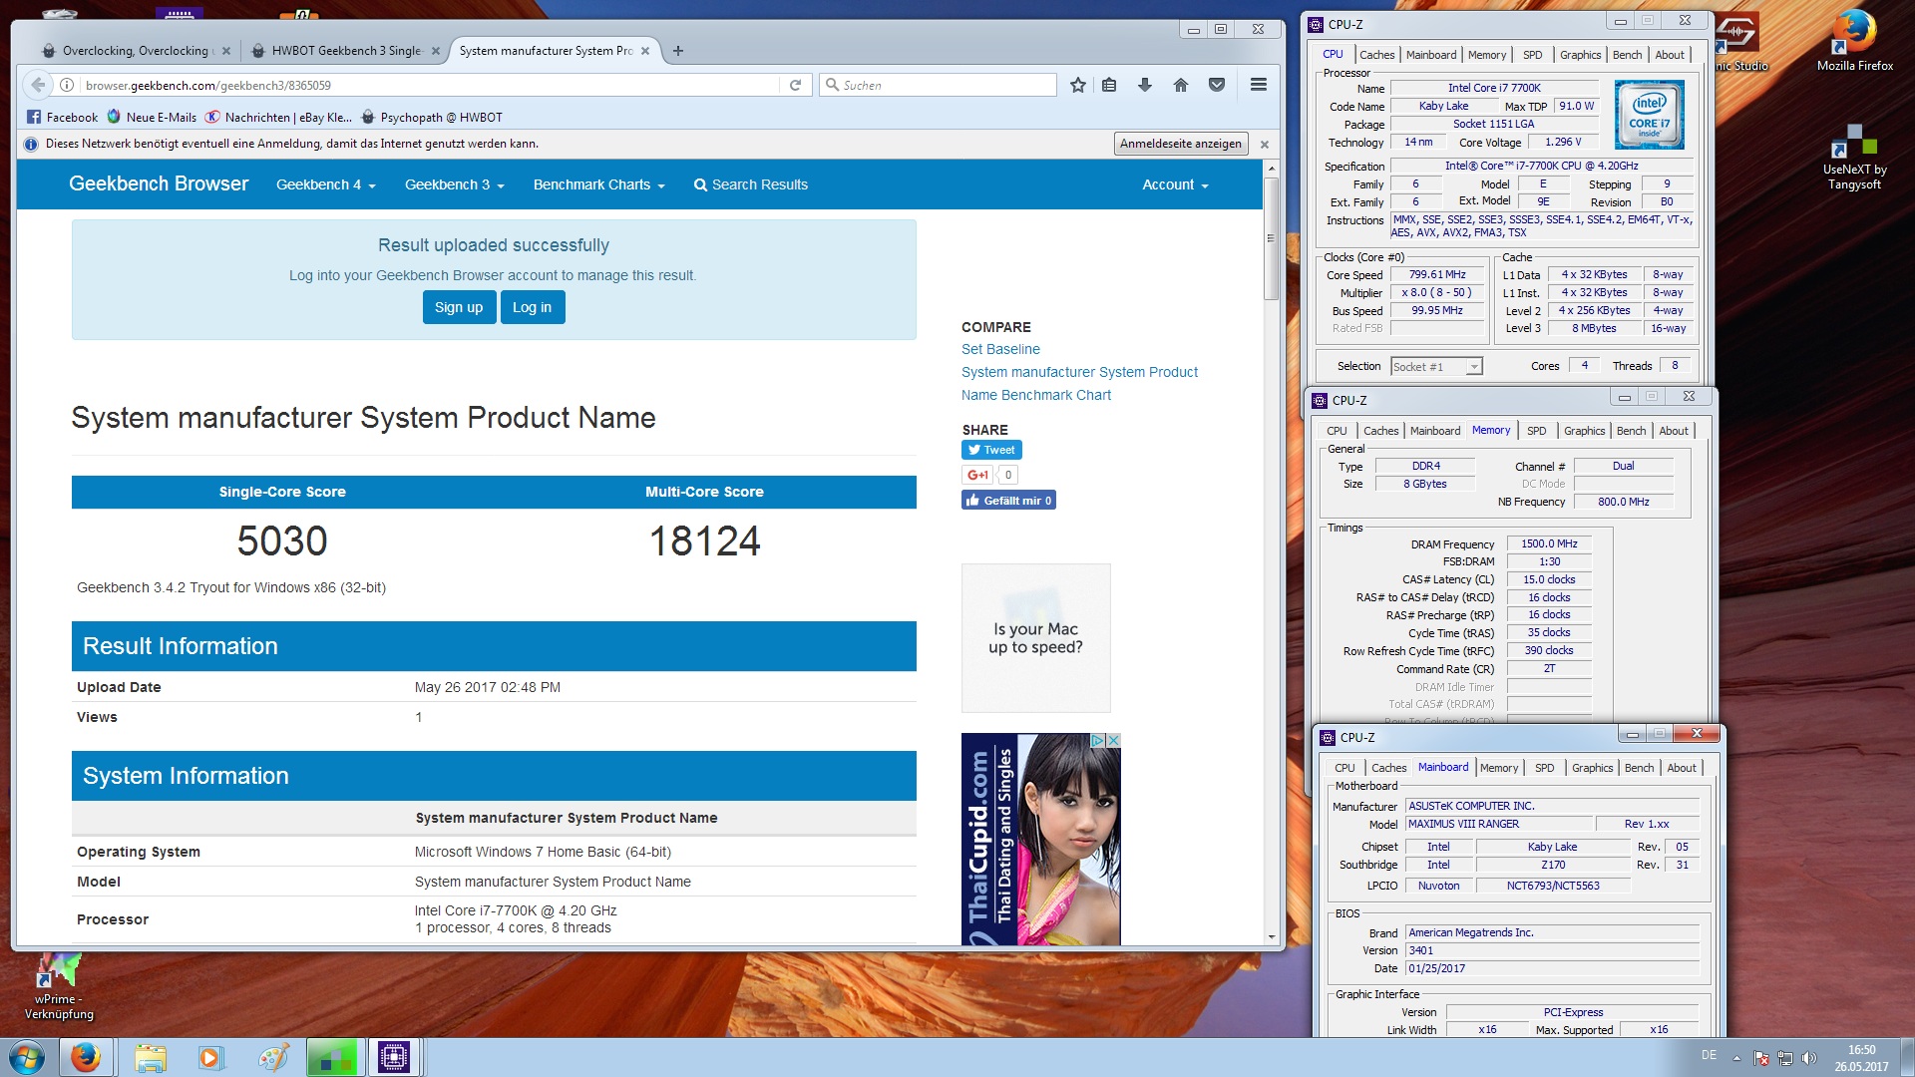The image size is (1915, 1077).
Task: Switch to the Caches tab in top CPU-Z window
Action: click(x=1376, y=55)
